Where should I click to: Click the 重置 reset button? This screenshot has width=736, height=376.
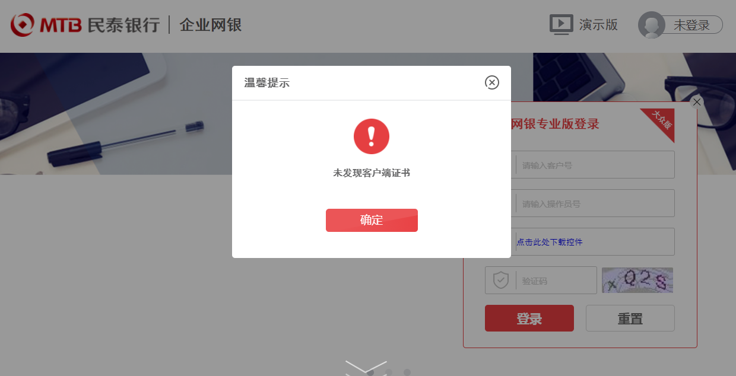point(630,318)
